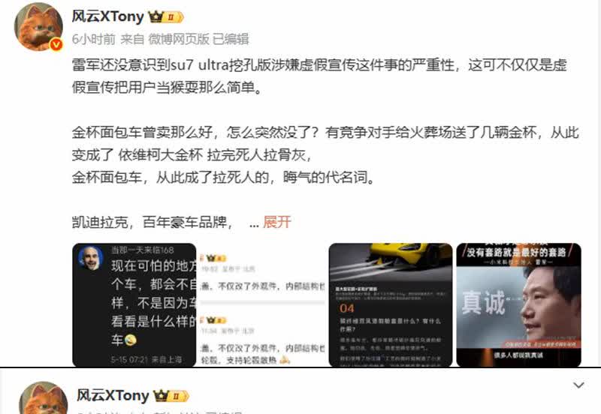Click the 已编辑 edited label

click(231, 39)
